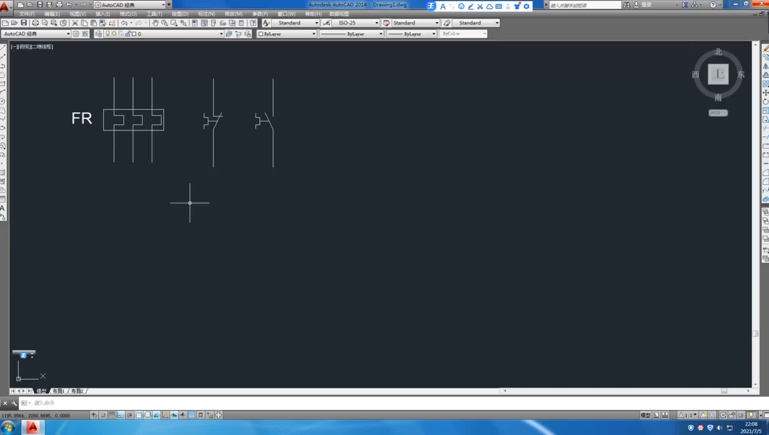This screenshot has width=769, height=435.
Task: Click the 上 top face on ViewCube
Action: [718, 74]
